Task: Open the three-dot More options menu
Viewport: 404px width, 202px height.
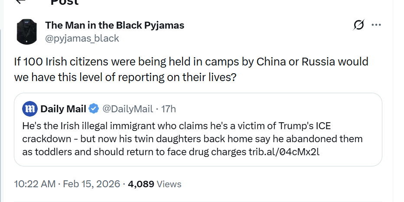Action: [376, 25]
